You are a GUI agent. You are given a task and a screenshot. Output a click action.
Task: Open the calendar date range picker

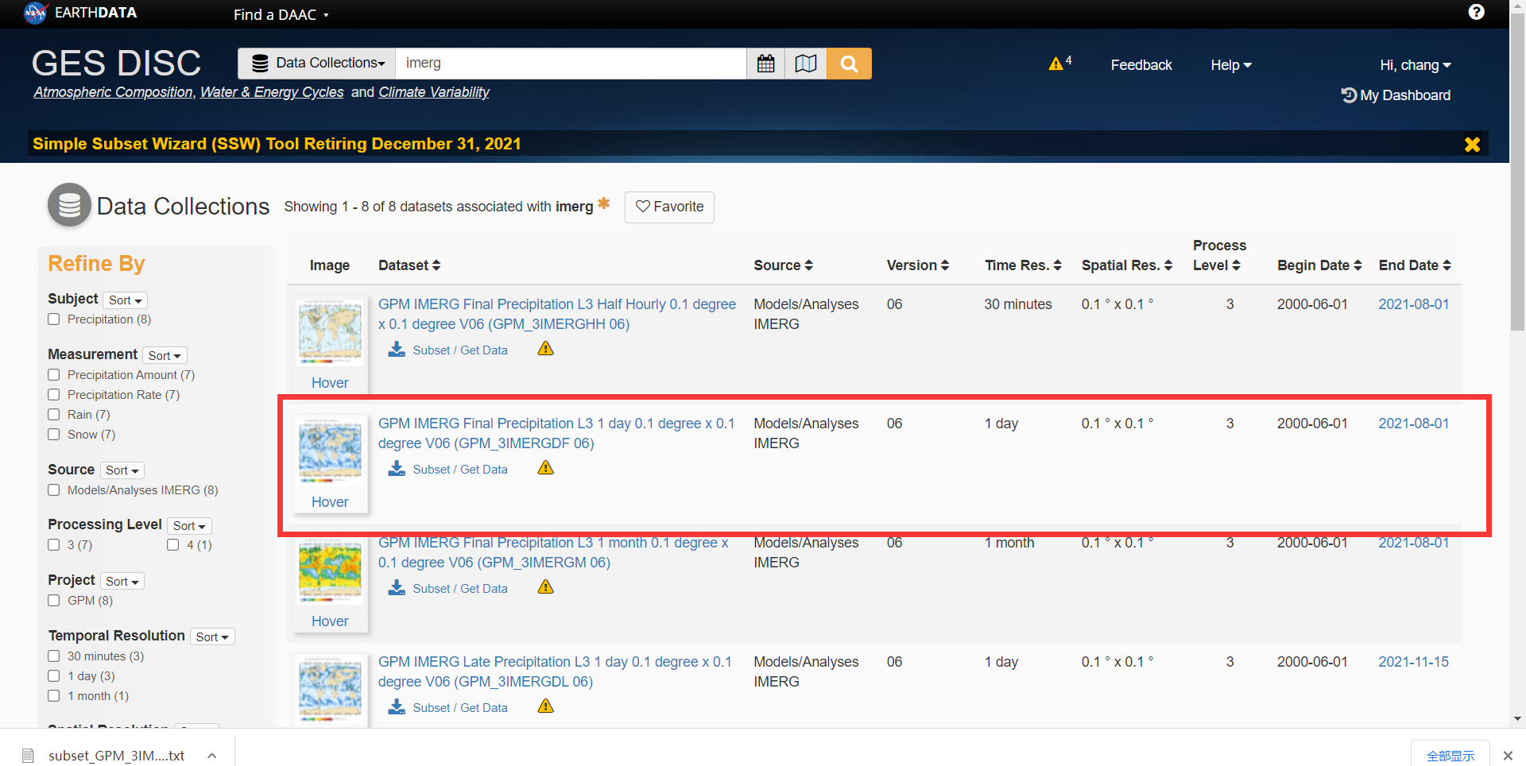click(x=765, y=64)
